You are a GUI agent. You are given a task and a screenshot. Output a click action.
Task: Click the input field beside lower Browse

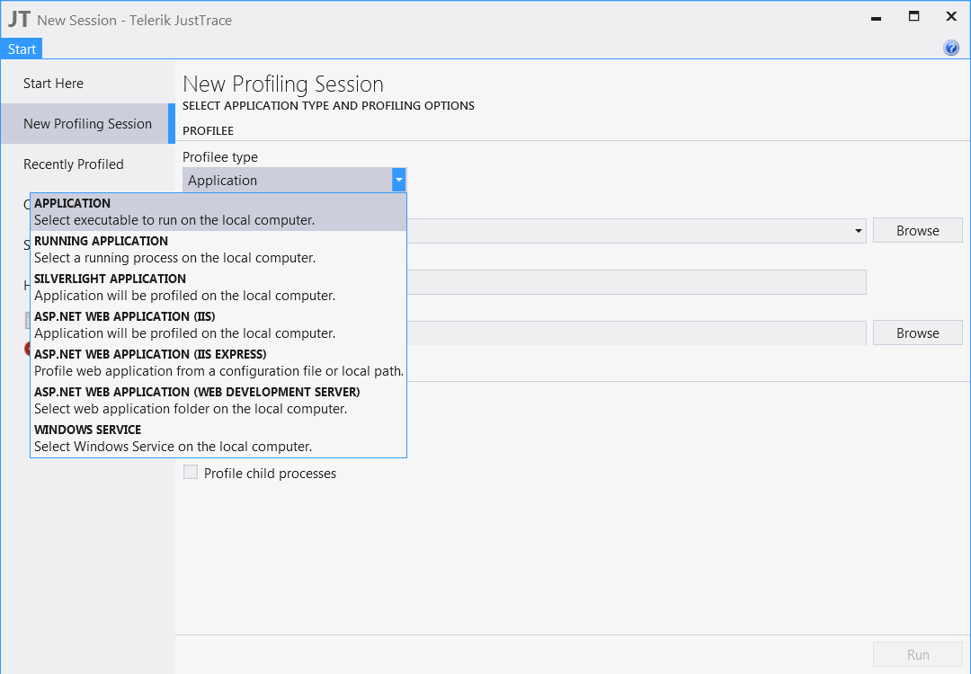click(x=637, y=333)
